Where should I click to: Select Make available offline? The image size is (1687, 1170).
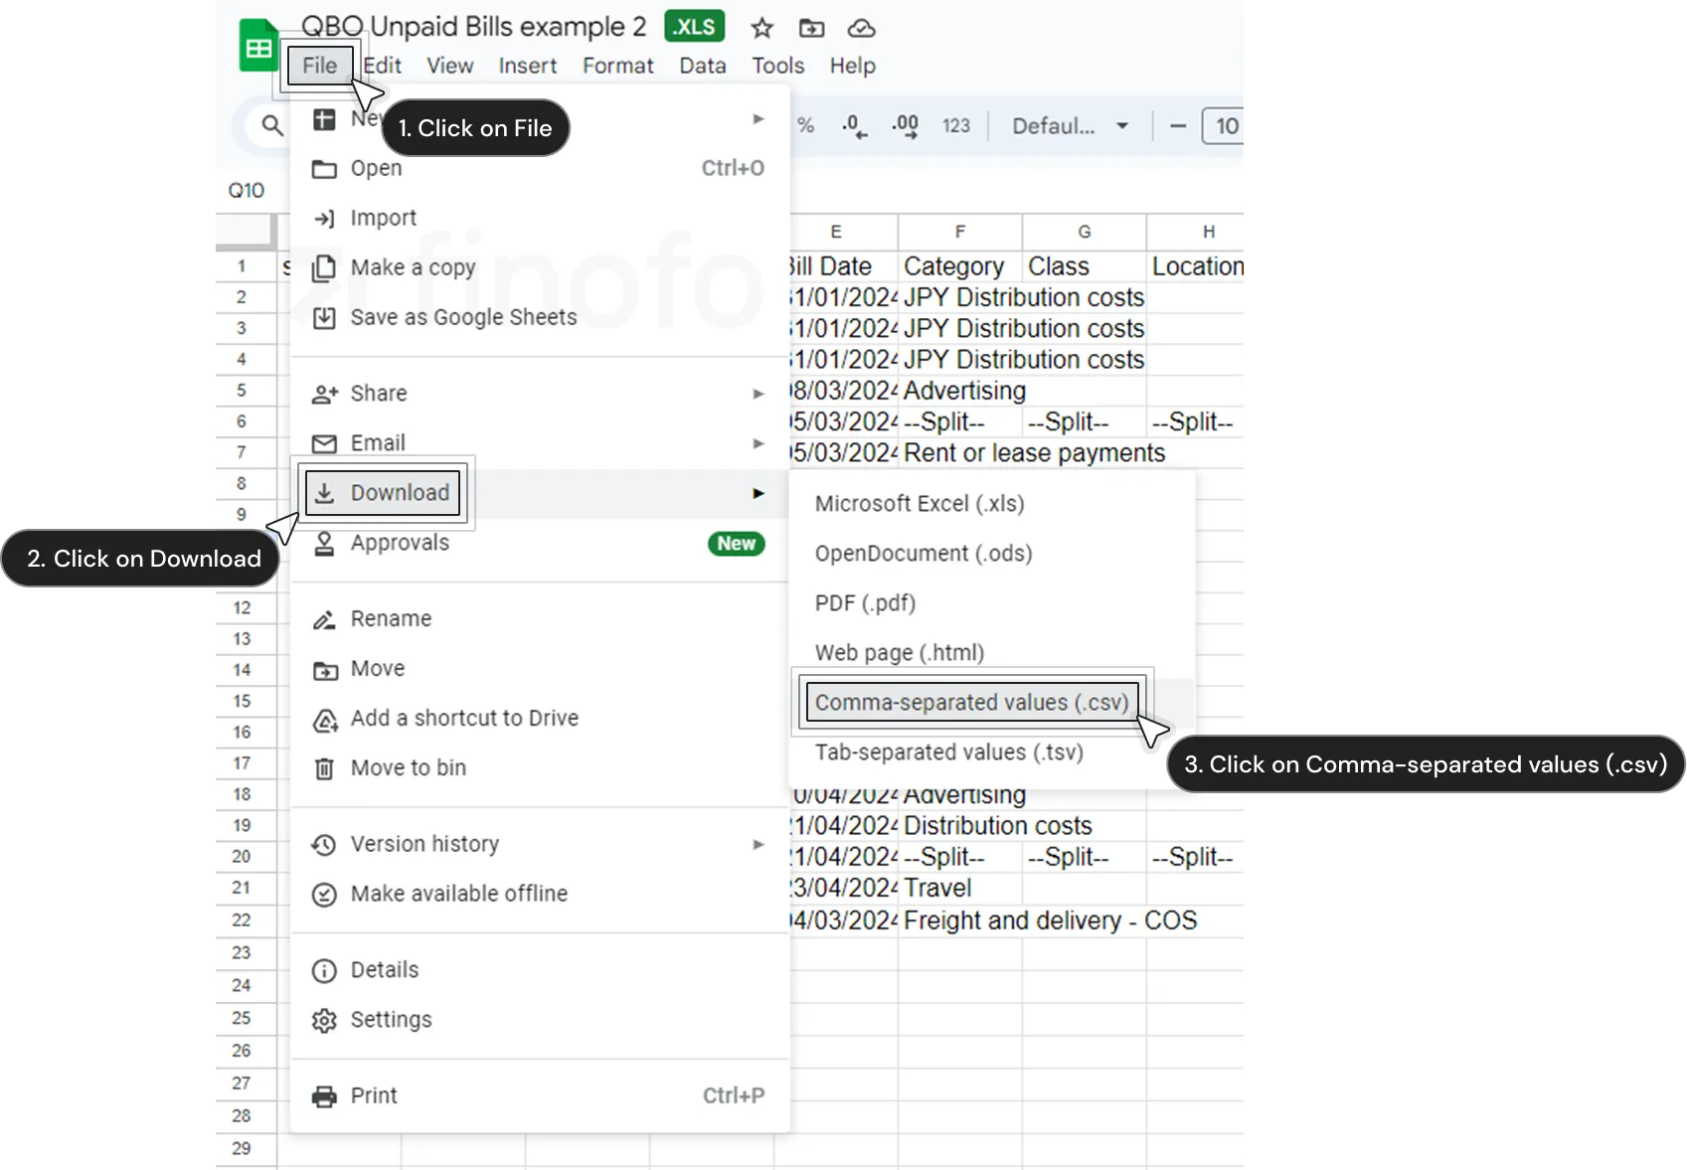[540, 894]
